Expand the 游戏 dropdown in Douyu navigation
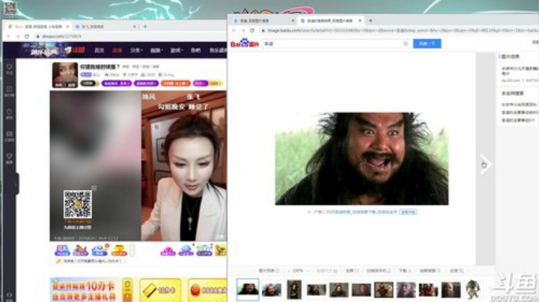Viewport: 539px width, 302px height. point(177,50)
